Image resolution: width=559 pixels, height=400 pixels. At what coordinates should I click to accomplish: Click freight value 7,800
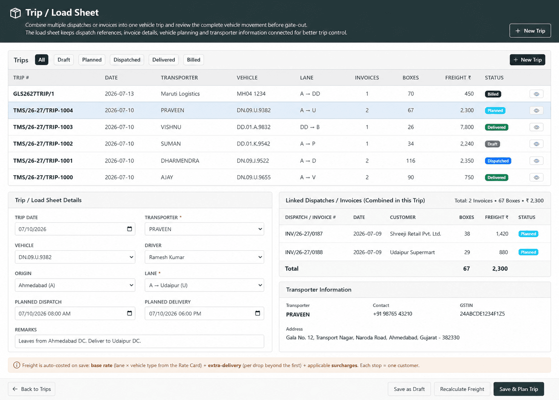point(467,127)
